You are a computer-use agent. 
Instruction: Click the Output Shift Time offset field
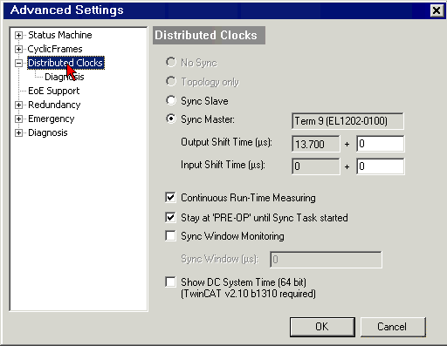(381, 144)
